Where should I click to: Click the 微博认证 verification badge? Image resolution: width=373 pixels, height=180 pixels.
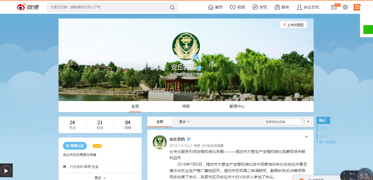point(75,146)
